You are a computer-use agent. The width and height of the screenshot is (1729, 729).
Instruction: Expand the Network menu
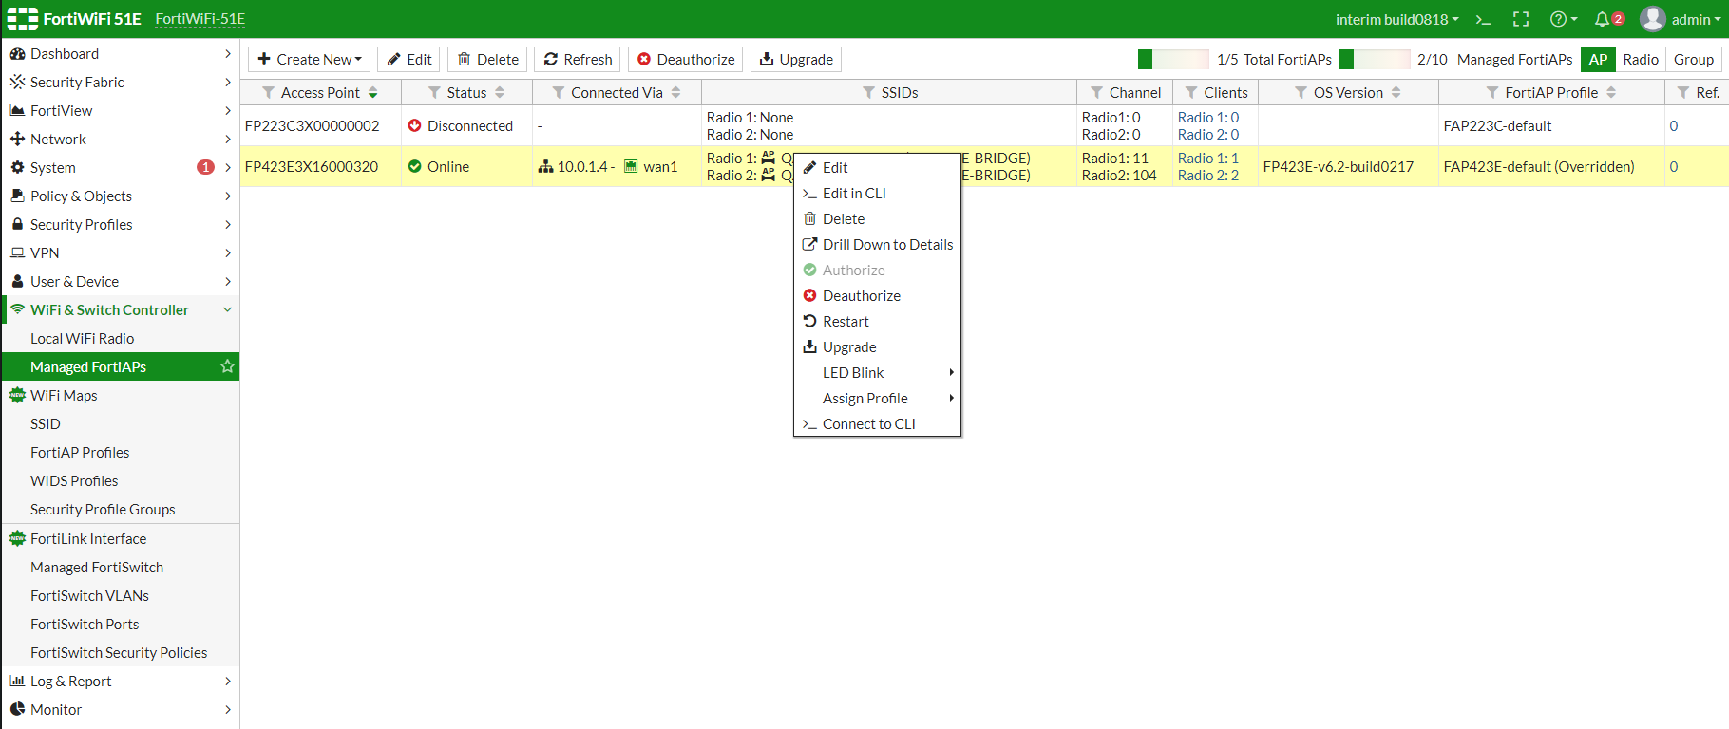(120, 140)
